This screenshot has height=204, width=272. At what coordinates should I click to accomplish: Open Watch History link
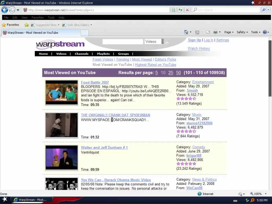(199, 48)
